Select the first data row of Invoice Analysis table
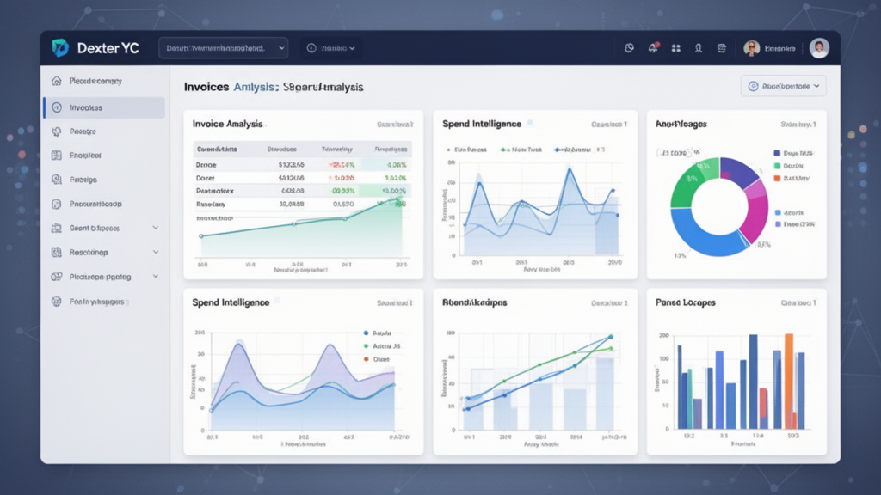881x495 pixels. click(x=303, y=165)
